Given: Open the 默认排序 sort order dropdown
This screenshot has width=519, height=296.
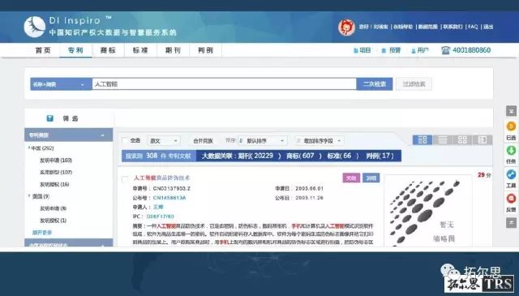Looking at the screenshot, I should pos(261,141).
